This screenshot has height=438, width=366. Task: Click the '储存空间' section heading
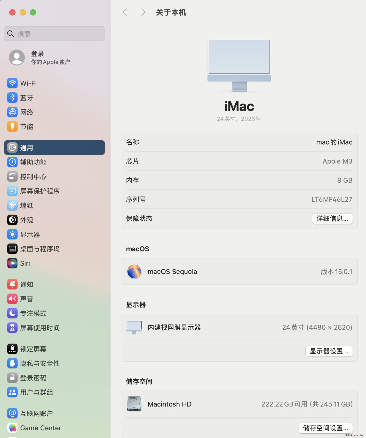pos(139,382)
